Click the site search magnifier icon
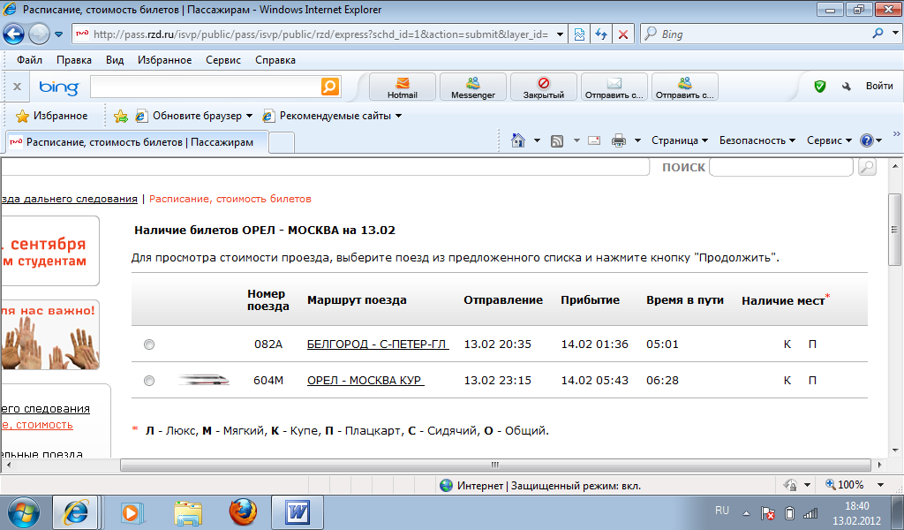904x530 pixels. pos(867,167)
